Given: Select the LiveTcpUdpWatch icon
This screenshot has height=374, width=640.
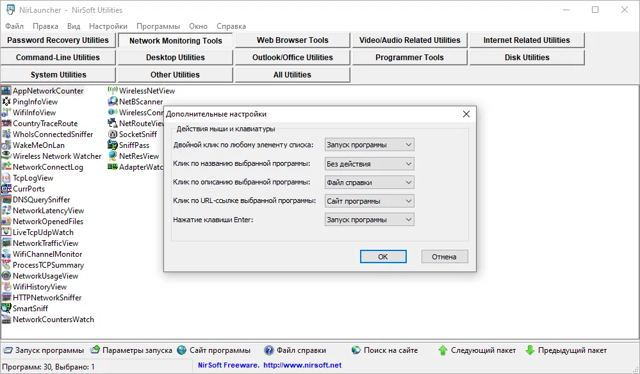Looking at the screenshot, I should [6, 232].
